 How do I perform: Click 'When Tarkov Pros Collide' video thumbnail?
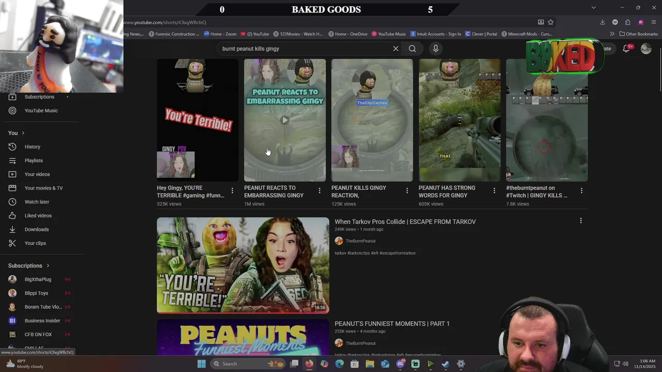[243, 266]
